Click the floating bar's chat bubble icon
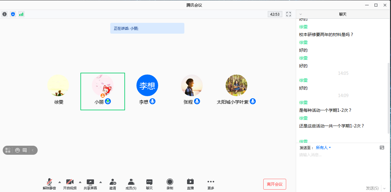The height and width of the screenshot is (192, 391). click(25, 150)
